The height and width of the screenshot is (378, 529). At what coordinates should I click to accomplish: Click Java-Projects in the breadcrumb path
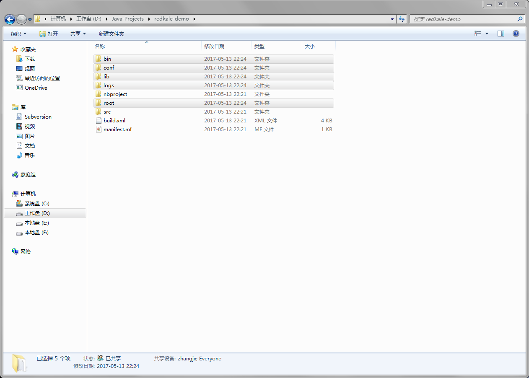[127, 19]
